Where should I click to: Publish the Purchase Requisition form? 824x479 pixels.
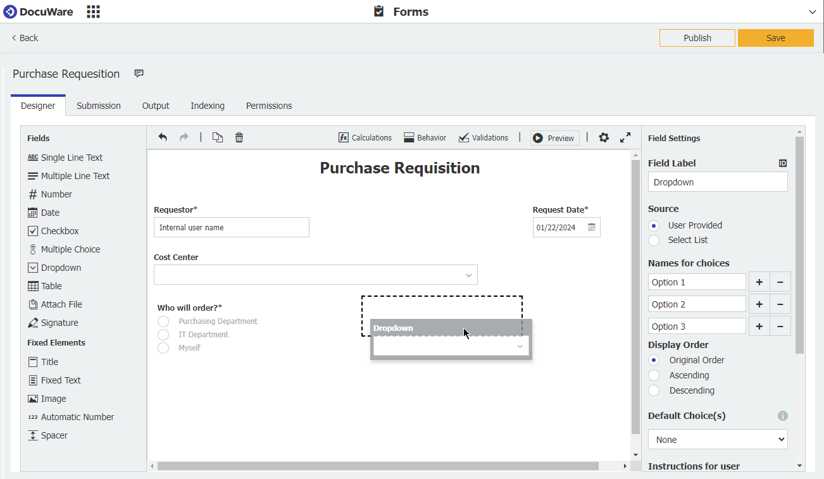697,37
